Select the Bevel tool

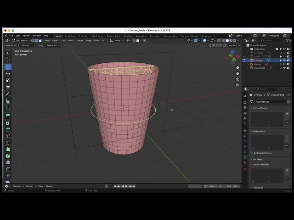coord(8,129)
